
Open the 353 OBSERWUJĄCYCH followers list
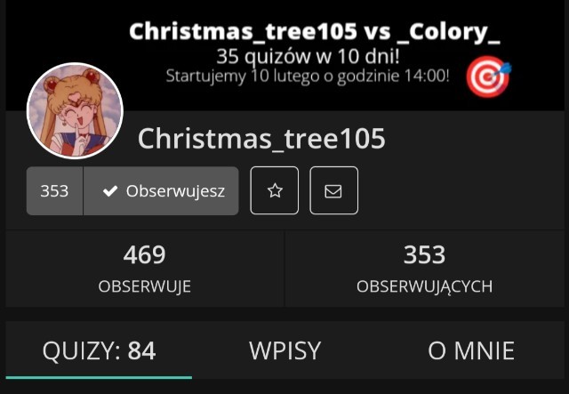coord(425,269)
